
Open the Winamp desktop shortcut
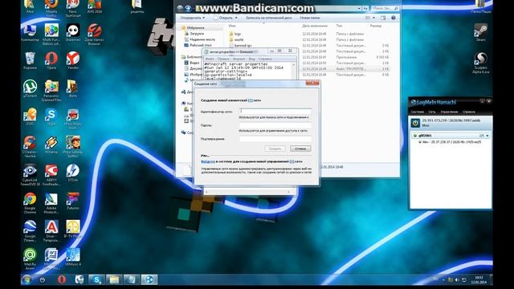pos(51,144)
